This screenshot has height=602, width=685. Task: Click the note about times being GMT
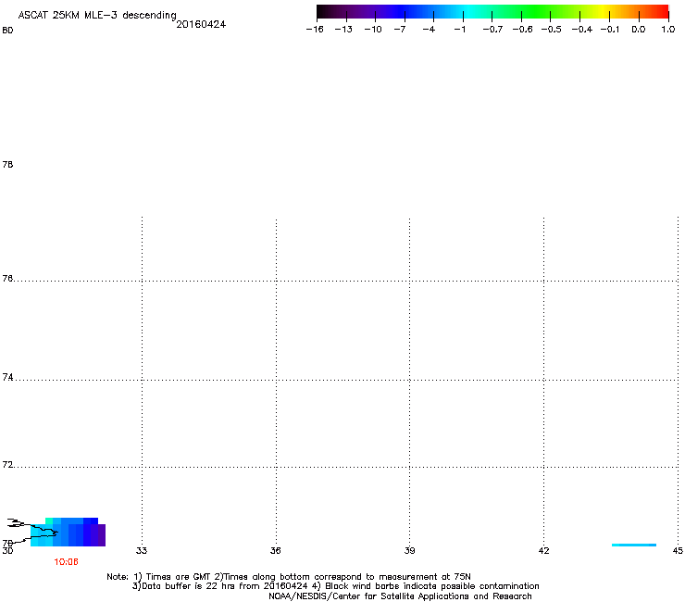point(289,577)
